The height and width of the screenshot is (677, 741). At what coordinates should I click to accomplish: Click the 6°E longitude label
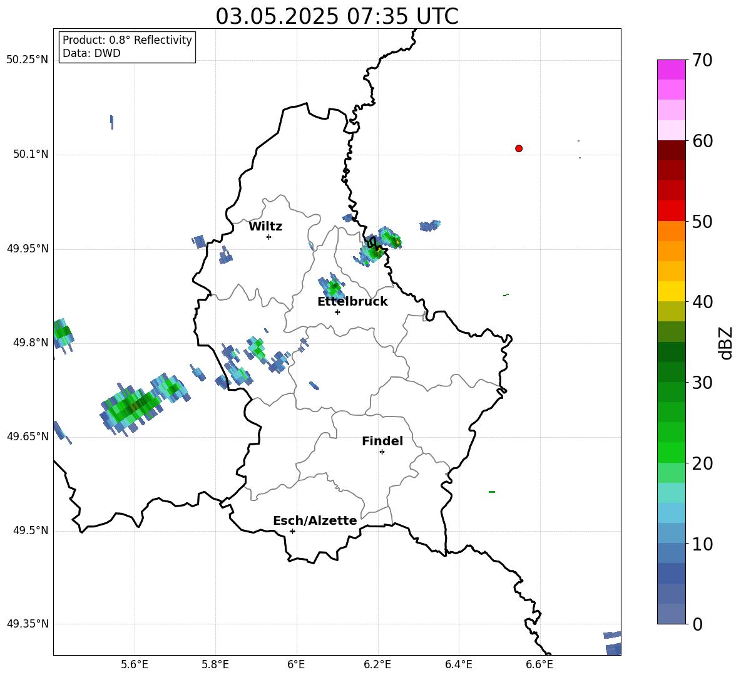tap(296, 664)
